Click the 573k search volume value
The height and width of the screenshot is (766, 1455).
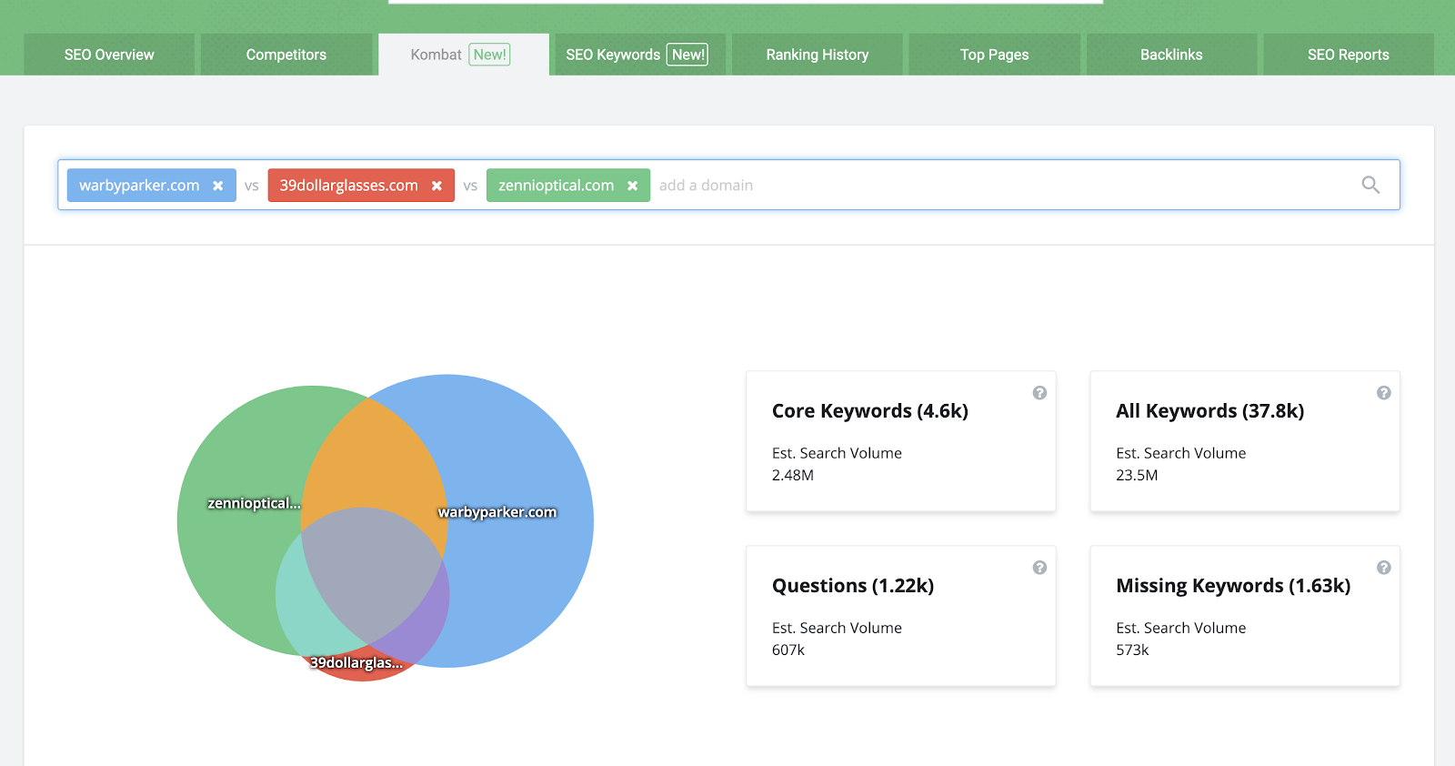click(1132, 650)
